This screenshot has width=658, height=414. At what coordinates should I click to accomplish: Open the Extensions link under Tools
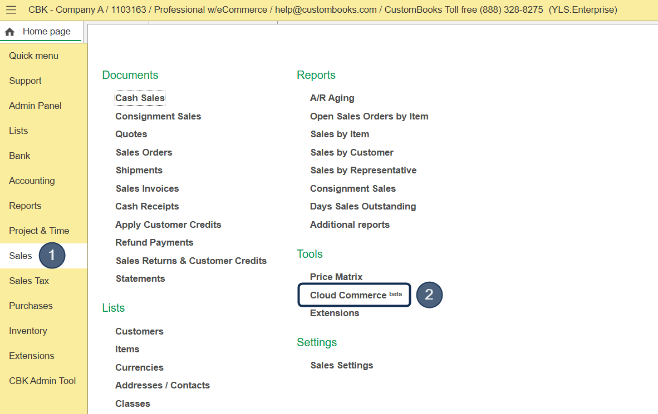335,313
